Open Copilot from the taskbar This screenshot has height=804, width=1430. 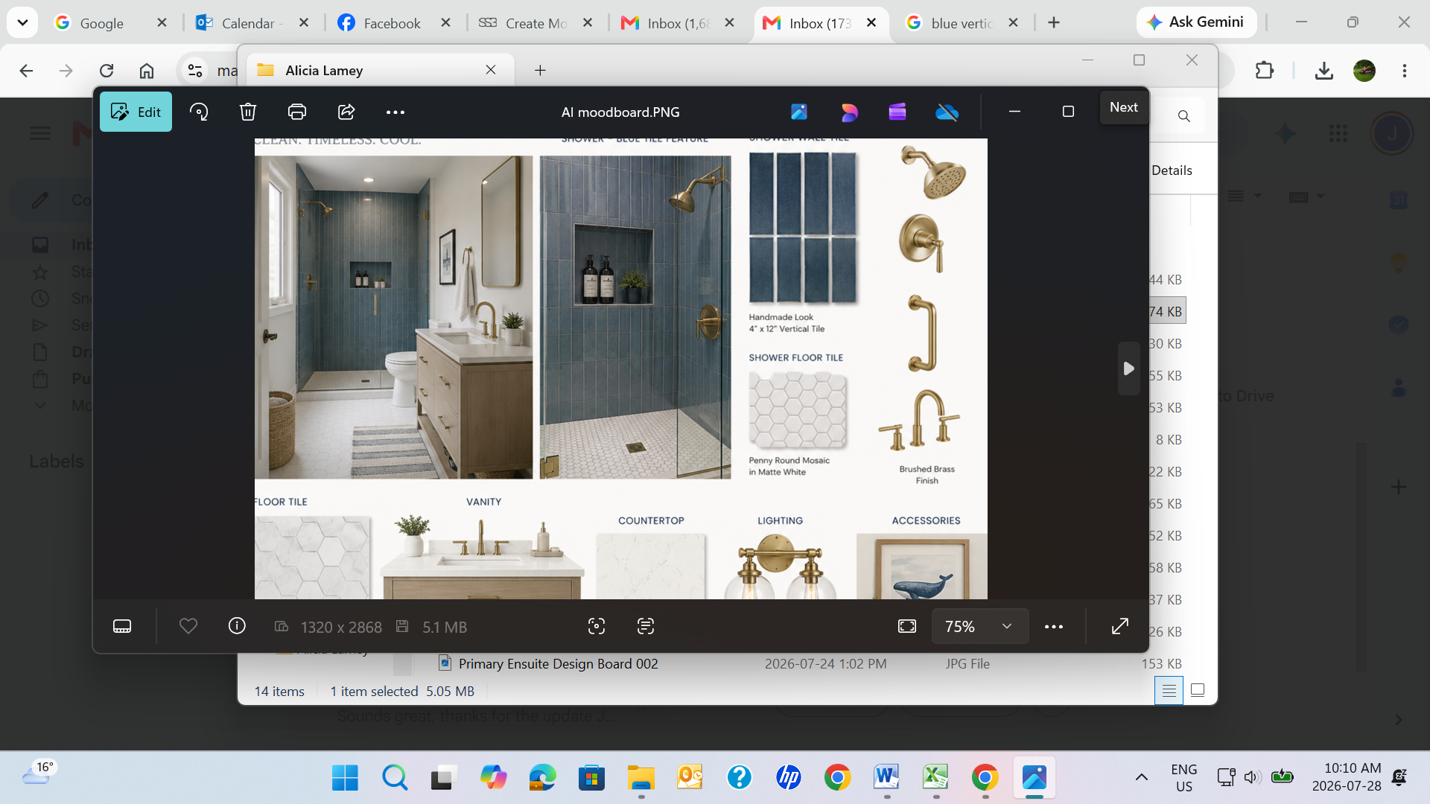[x=493, y=778]
